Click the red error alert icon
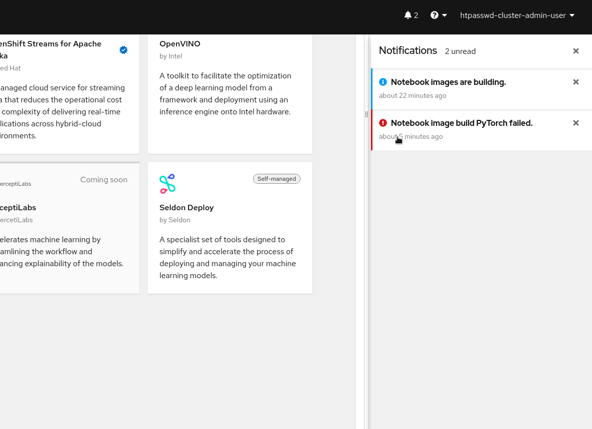 [x=383, y=123]
